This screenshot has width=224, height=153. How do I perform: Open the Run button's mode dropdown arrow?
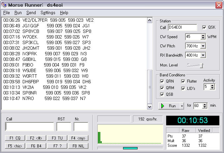(x=182, y=106)
